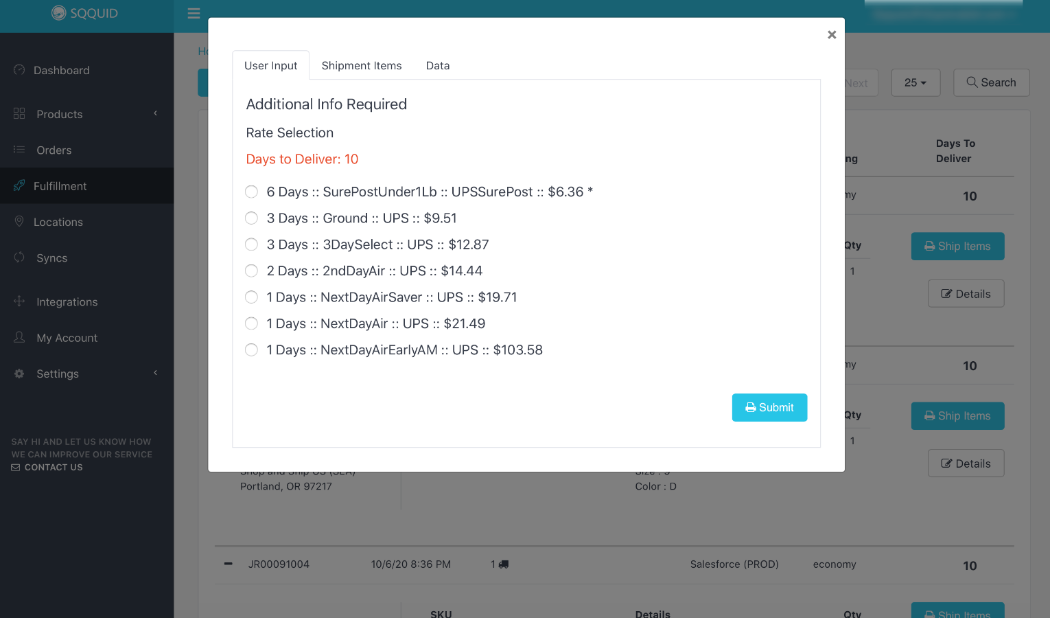1050x618 pixels.
Task: Open the Dashboard section
Action: click(x=61, y=70)
